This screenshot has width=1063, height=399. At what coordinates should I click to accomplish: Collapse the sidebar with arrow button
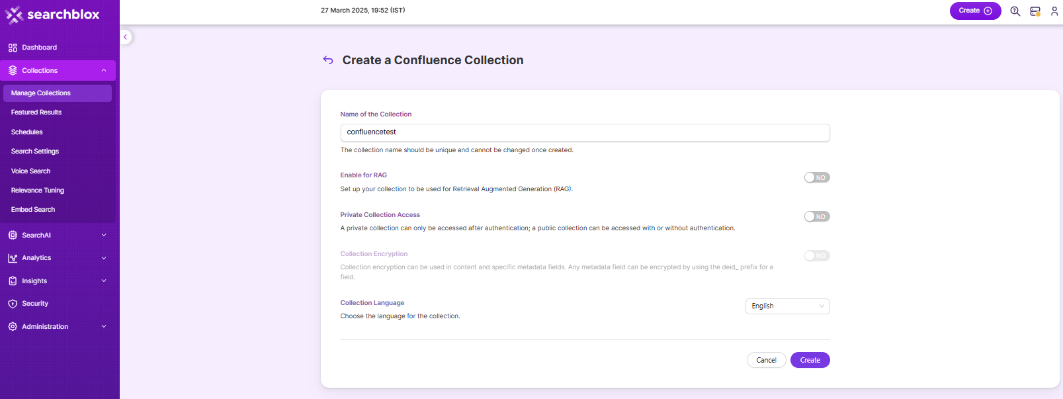click(126, 37)
